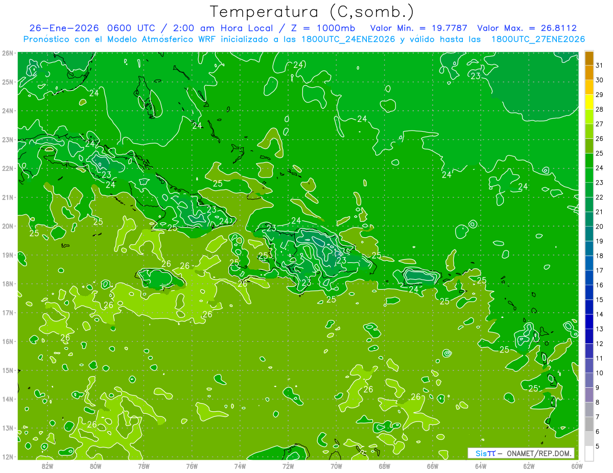Click the "15N" latitude axis label

pyautogui.click(x=8, y=370)
